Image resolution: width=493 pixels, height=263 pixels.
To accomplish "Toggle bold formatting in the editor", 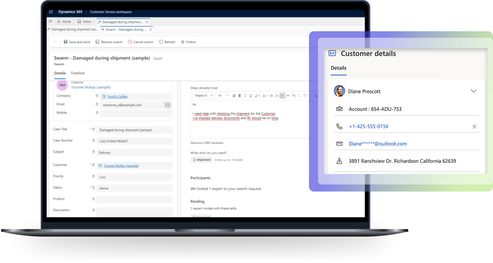I will [240, 95].
